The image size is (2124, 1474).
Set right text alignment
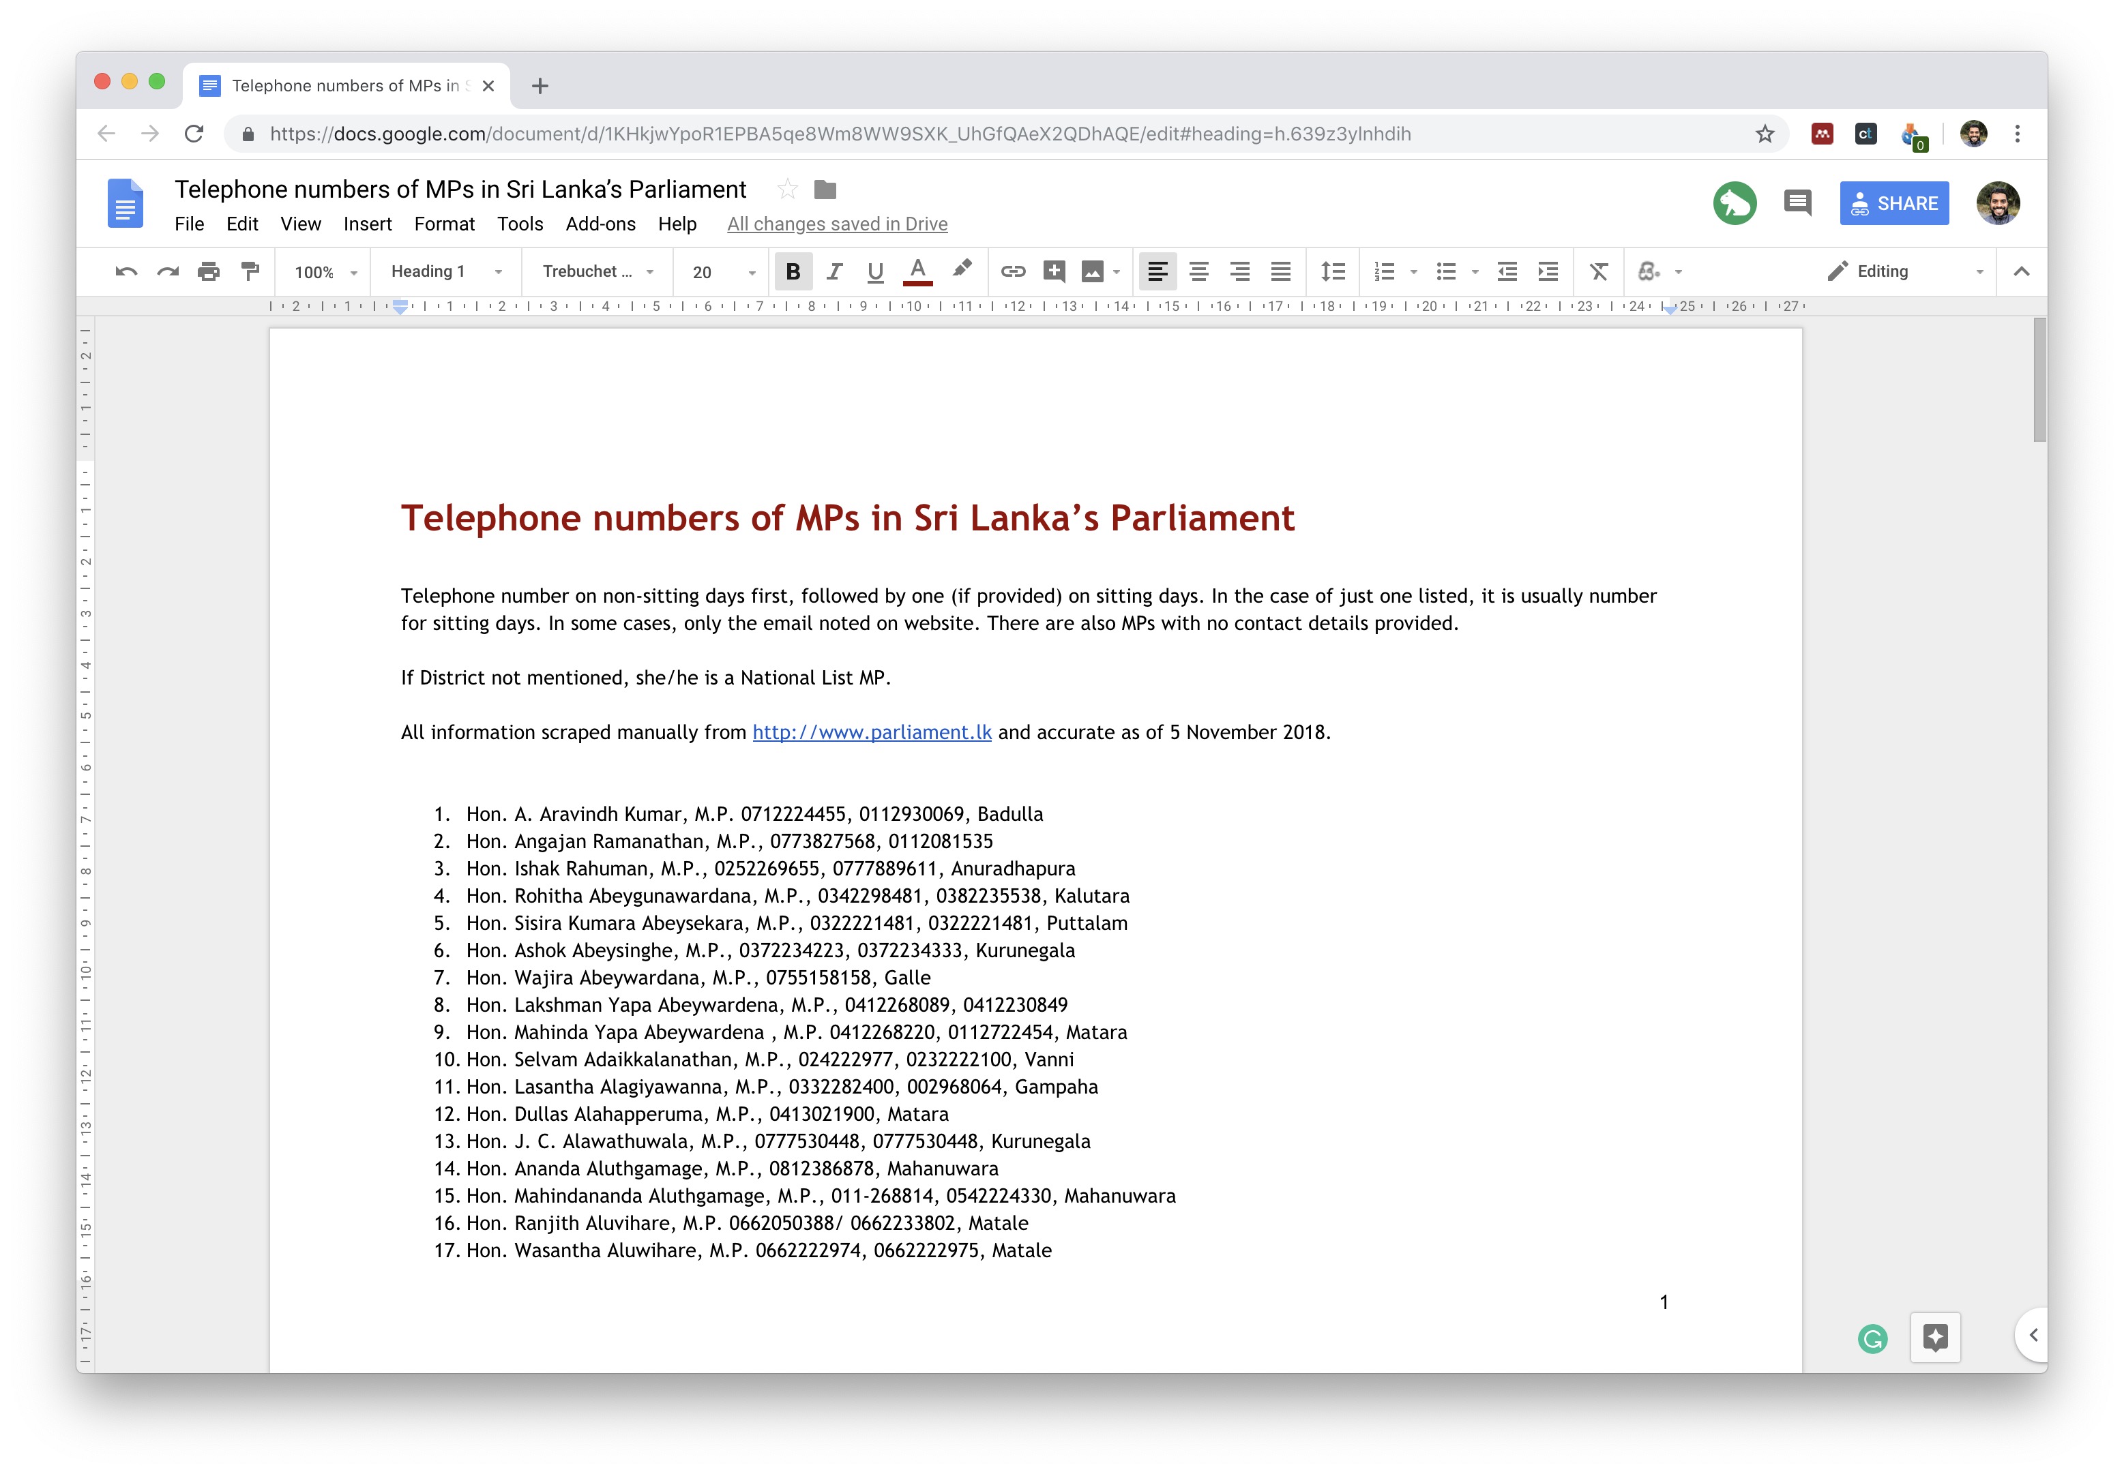[1240, 271]
